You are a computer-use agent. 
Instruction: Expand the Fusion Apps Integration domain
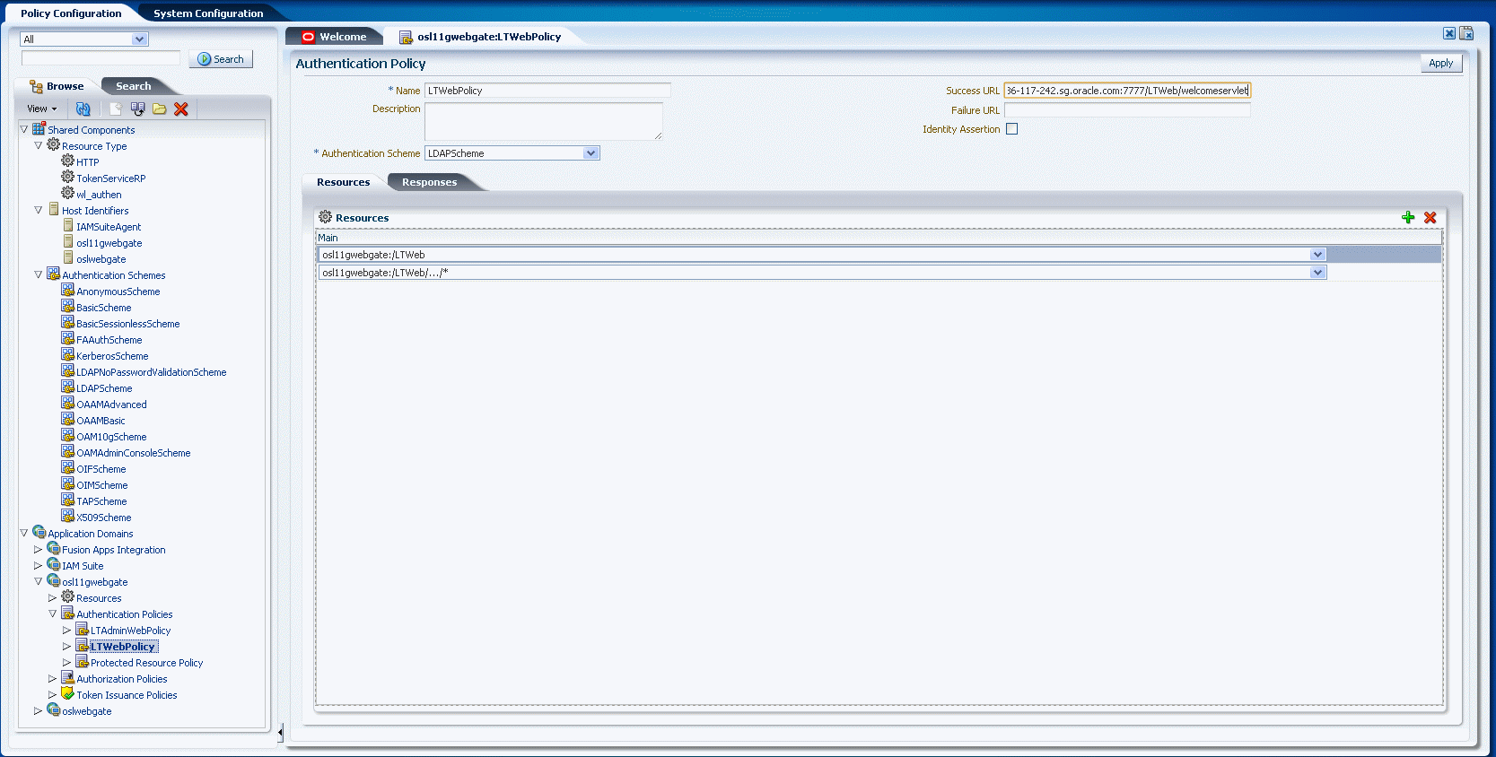click(x=39, y=549)
